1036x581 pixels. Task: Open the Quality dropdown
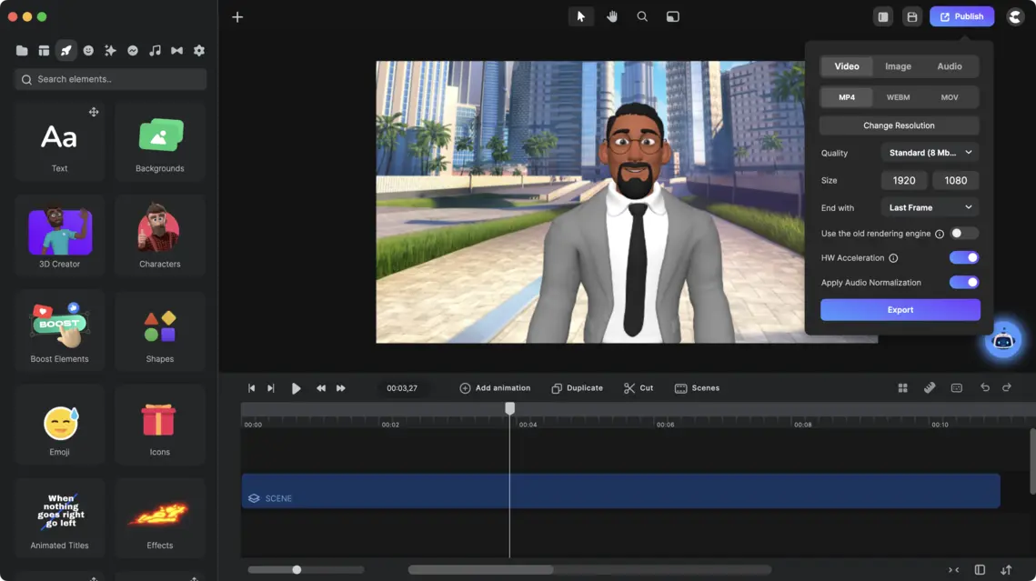[x=930, y=153]
